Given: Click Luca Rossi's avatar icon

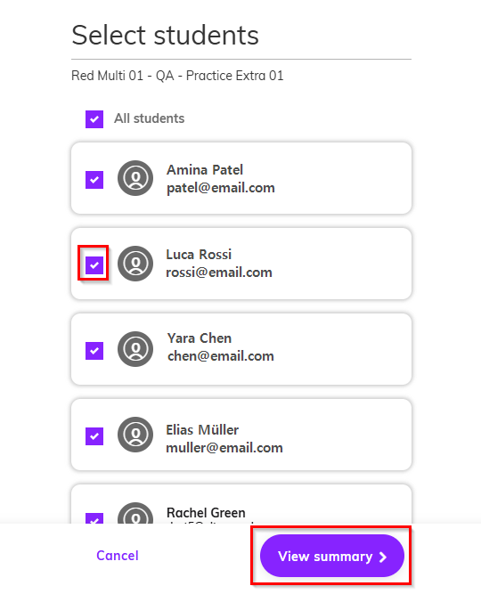Looking at the screenshot, I should [135, 264].
